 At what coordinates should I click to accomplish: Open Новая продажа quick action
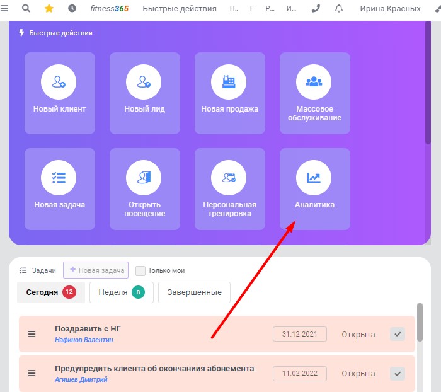230,93
